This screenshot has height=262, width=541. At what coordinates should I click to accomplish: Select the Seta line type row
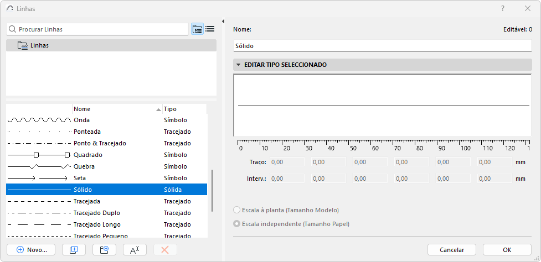pos(107,178)
